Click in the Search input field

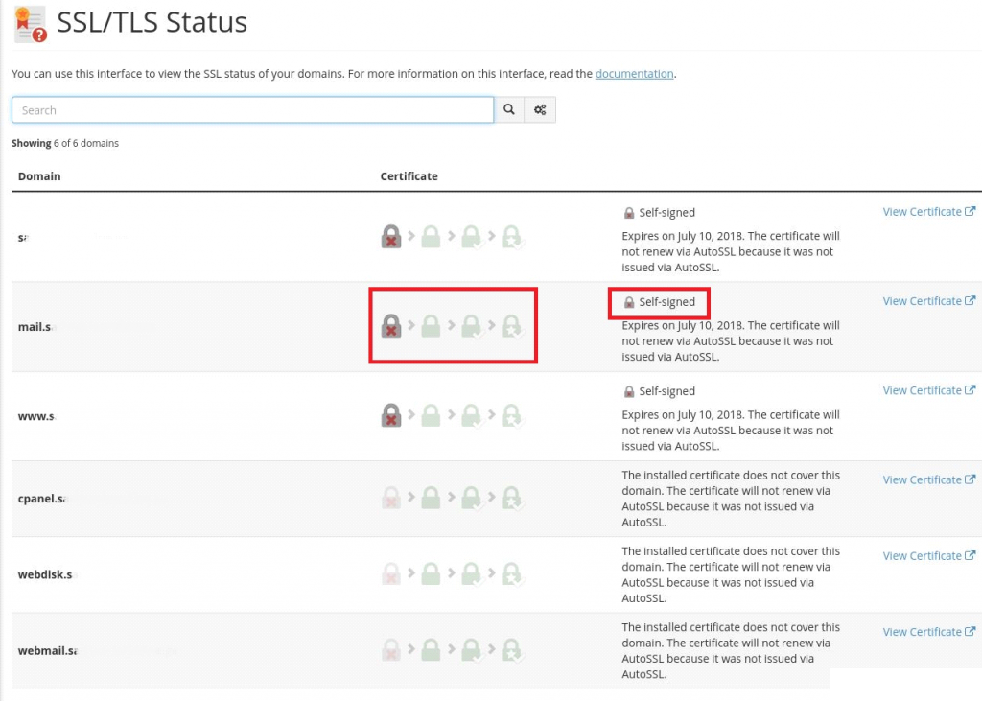point(252,110)
